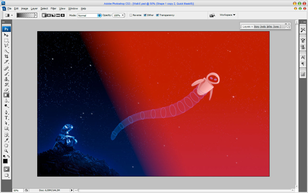The width and height of the screenshot is (308, 193).
Task: Select the Path Selection tool
Action: (6, 123)
